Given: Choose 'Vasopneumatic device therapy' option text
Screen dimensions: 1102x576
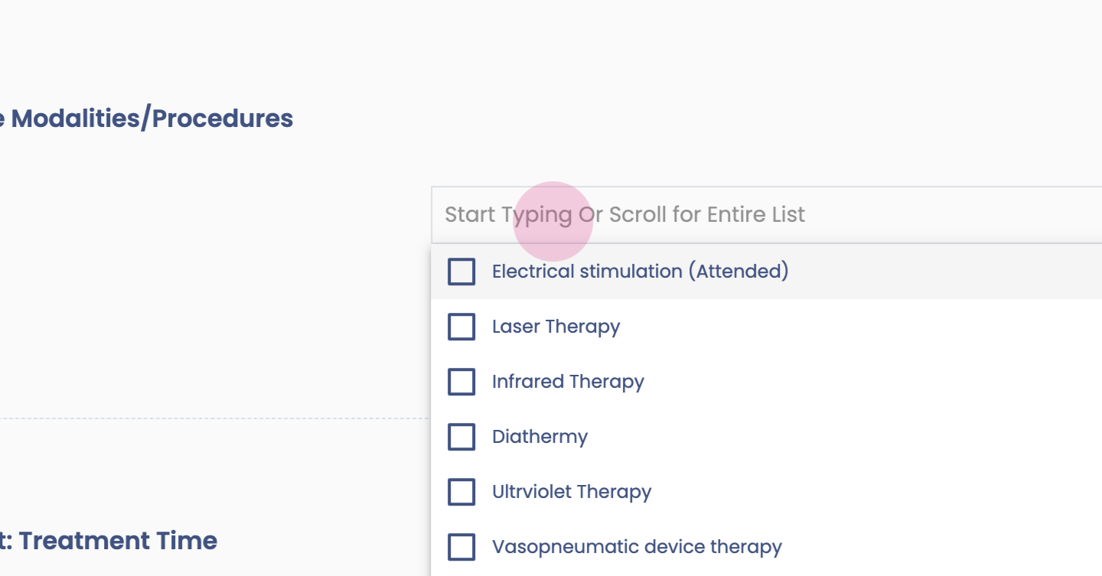Looking at the screenshot, I should click(x=637, y=547).
